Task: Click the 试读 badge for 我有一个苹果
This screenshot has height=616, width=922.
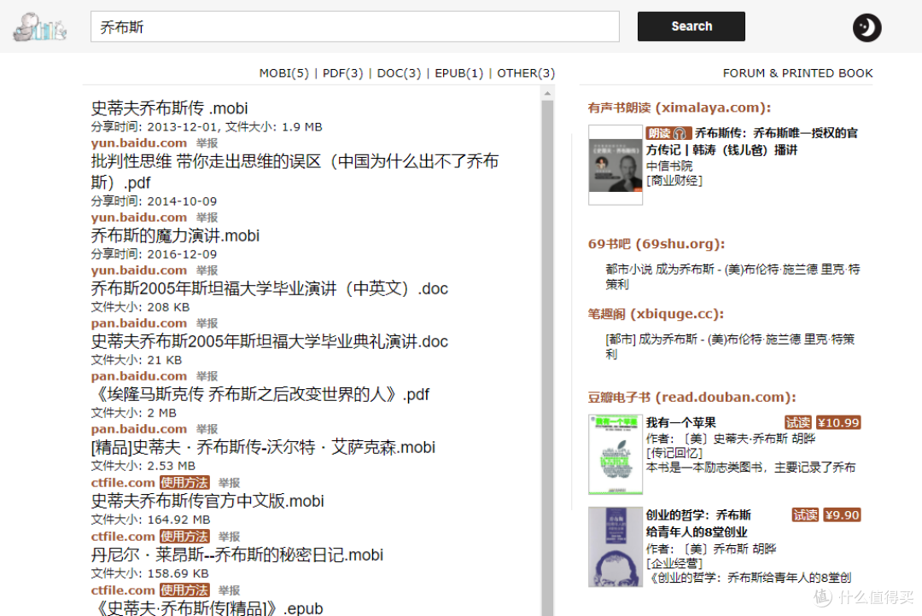Action: [x=798, y=422]
